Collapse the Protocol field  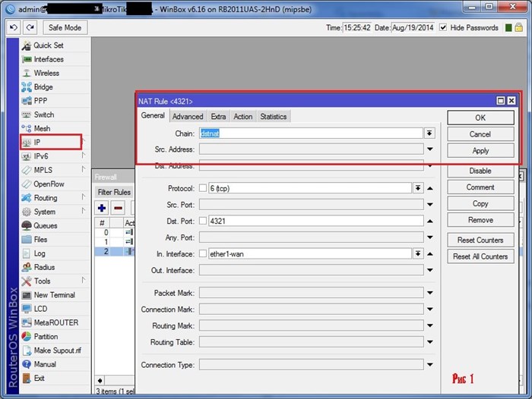pyautogui.click(x=430, y=188)
